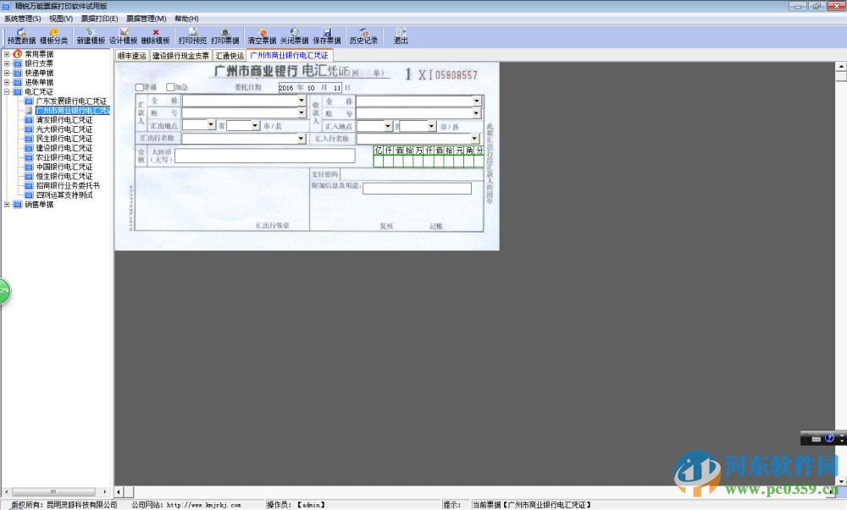Viewport: 847px width, 510px height.
Task: Click 打印票据 print bill icon
Action: 225,36
